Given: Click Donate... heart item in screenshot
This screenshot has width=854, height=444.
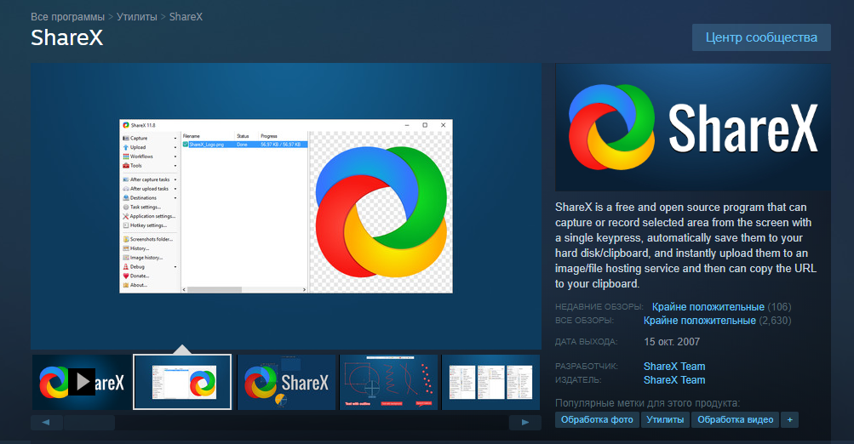Looking at the screenshot, I should point(135,276).
